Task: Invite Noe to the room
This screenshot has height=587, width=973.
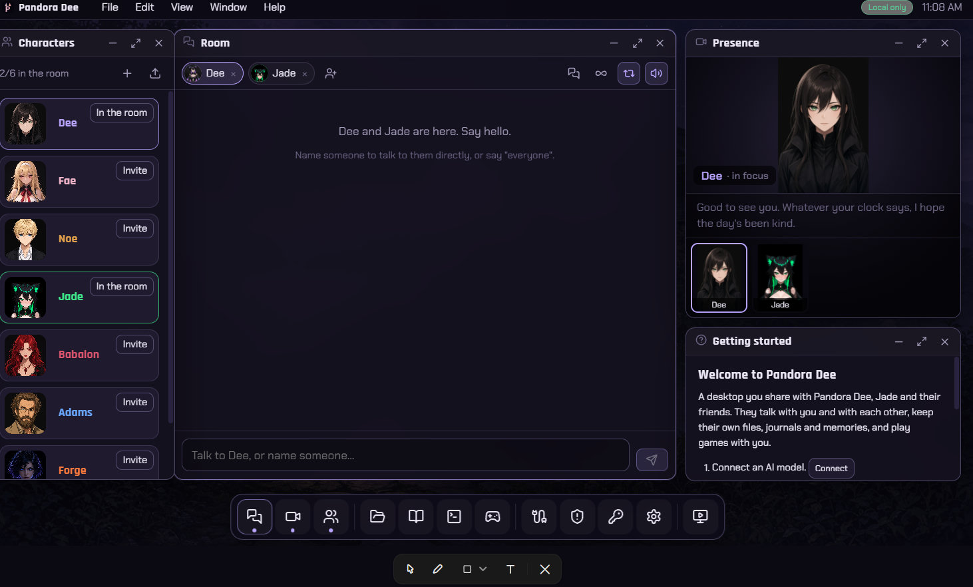Action: tap(134, 228)
